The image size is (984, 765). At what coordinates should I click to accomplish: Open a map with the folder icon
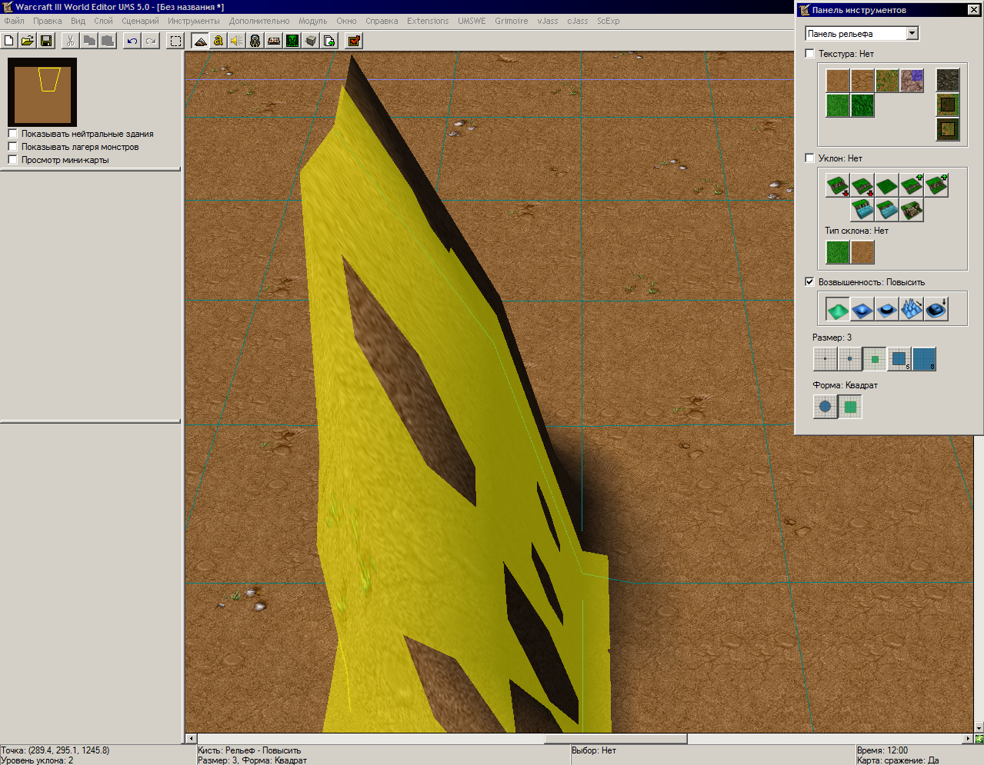(x=28, y=41)
